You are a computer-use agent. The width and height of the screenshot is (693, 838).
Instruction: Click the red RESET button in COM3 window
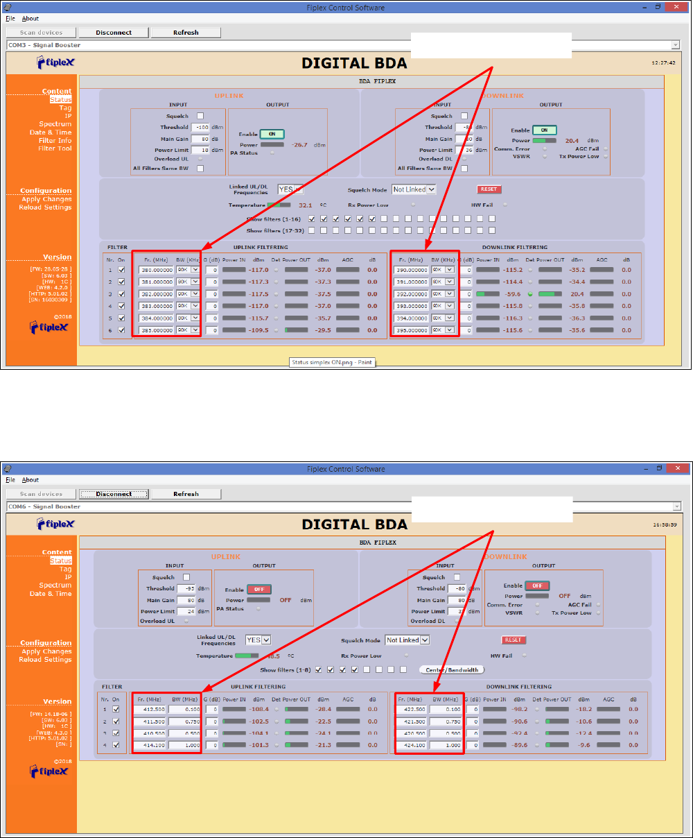click(x=489, y=189)
